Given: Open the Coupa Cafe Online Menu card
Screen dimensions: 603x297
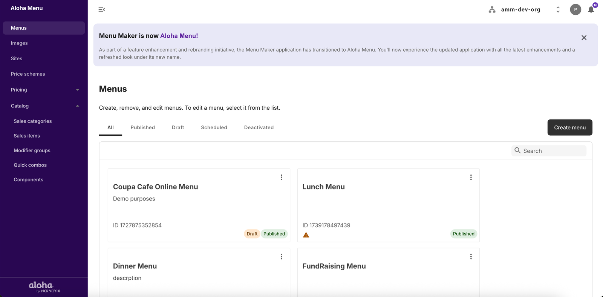Looking at the screenshot, I should coord(199,205).
